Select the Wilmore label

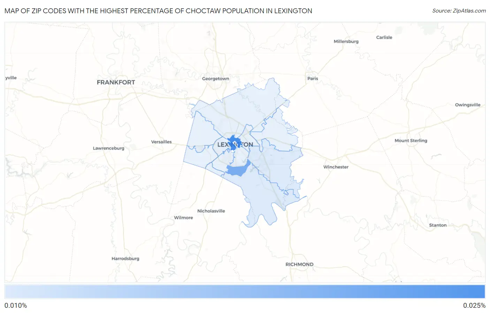(183, 218)
